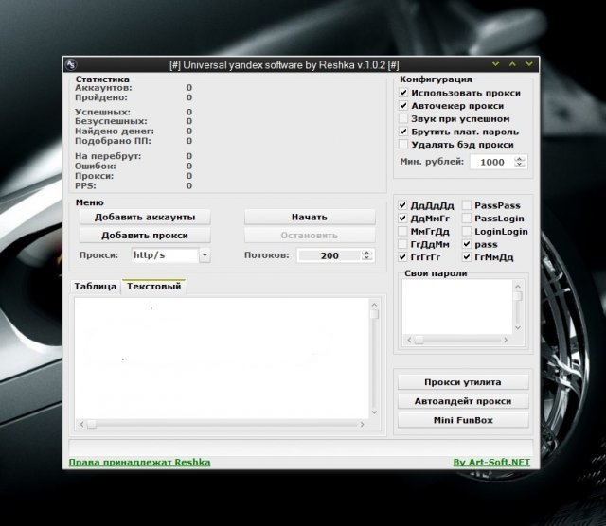Click the output area's scroll down arrow
This screenshot has height=526, width=606.
point(374,412)
